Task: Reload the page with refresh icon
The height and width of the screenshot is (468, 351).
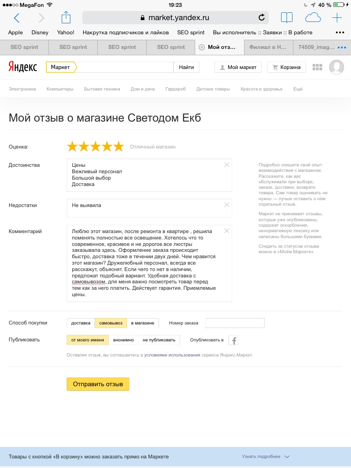Action: click(261, 18)
